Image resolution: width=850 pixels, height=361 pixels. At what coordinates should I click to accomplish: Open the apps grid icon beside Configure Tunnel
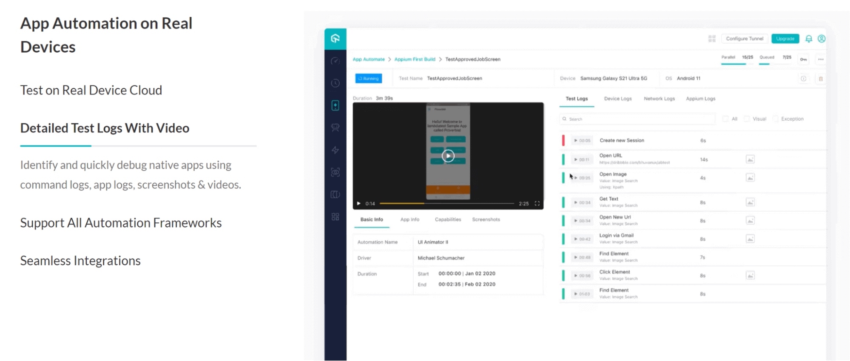coord(712,39)
